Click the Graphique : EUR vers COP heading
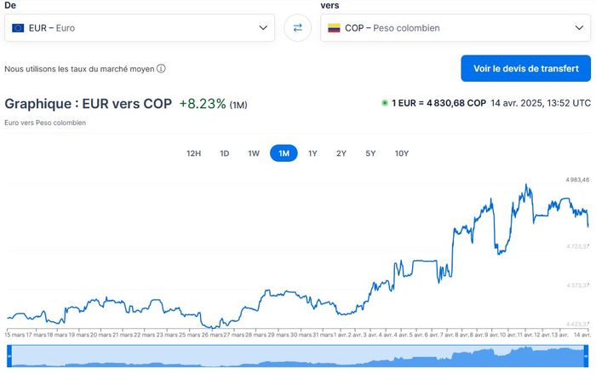Viewport: 596px width, 374px height. click(x=89, y=104)
